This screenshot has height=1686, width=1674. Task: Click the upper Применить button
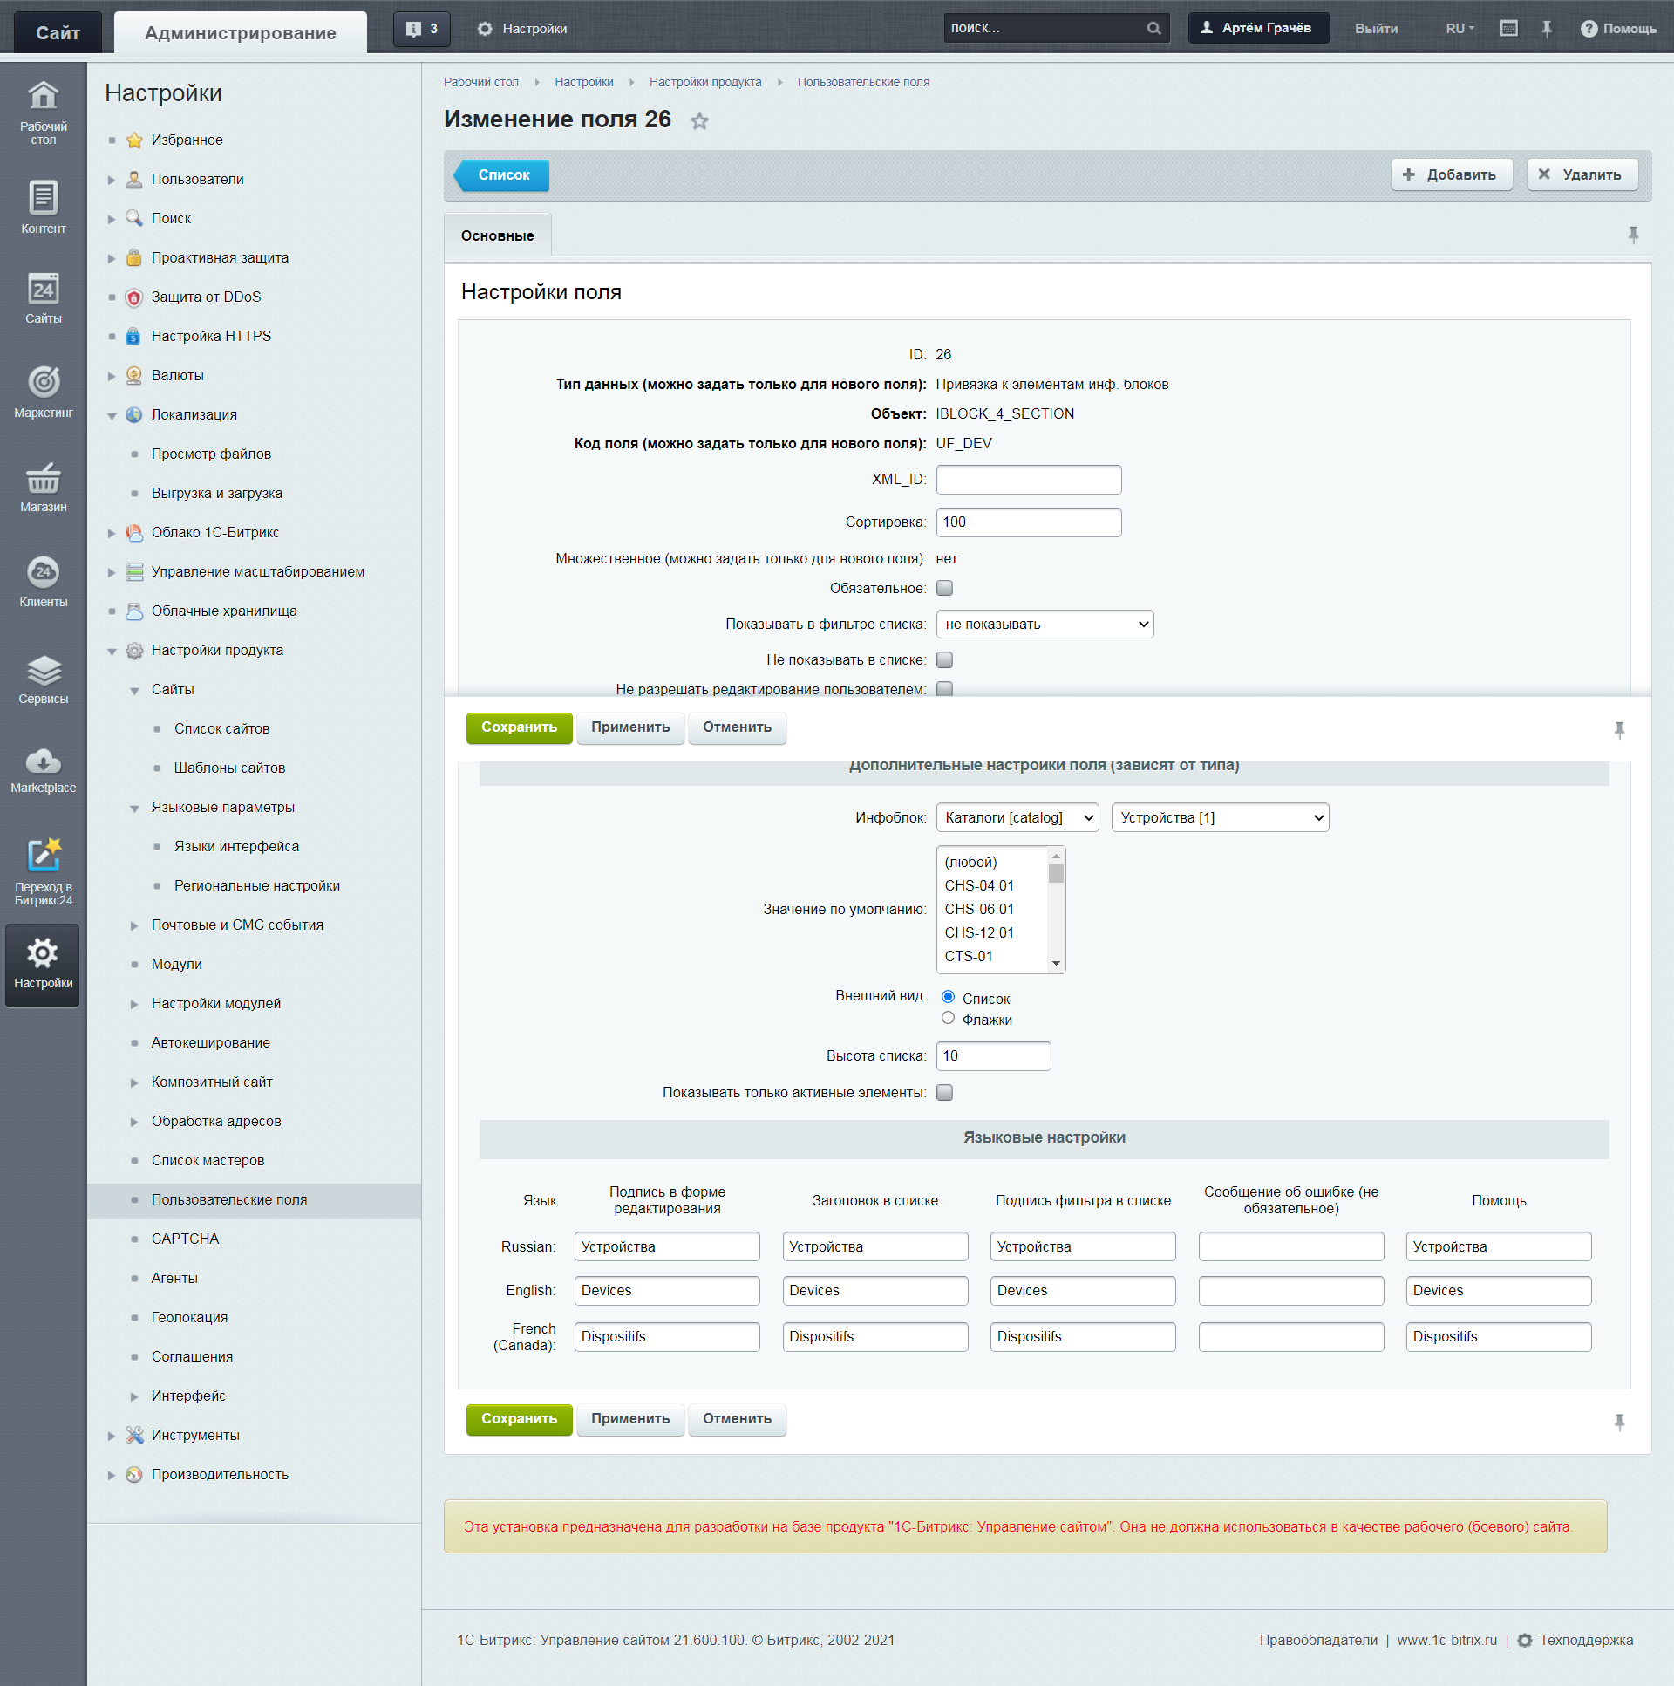click(x=629, y=727)
